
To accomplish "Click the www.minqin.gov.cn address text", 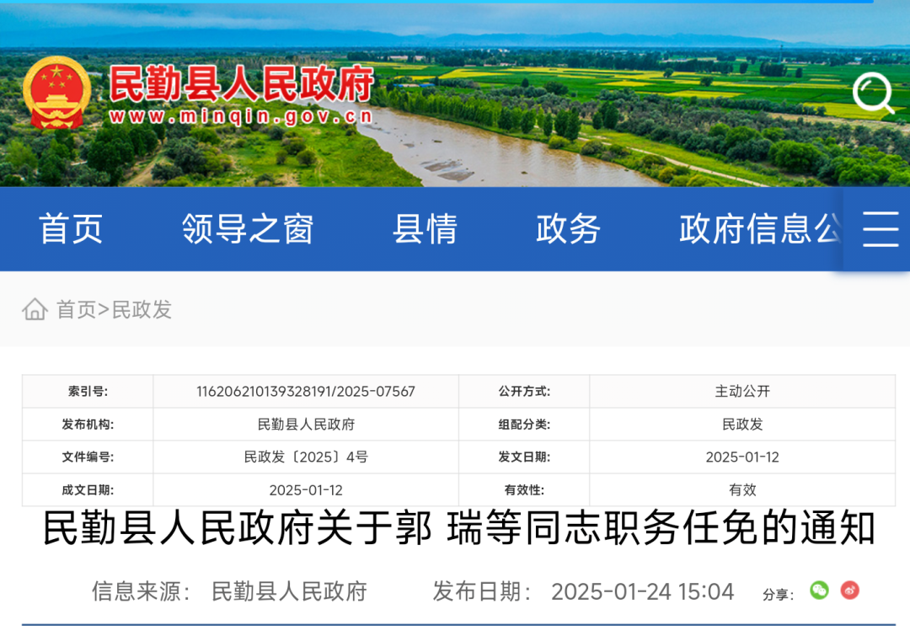I will [x=242, y=116].
